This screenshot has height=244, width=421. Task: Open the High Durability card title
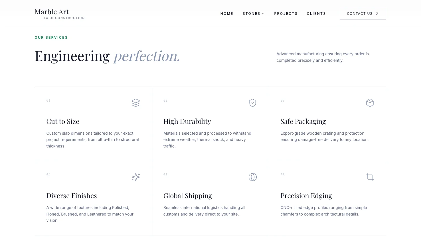click(187, 122)
